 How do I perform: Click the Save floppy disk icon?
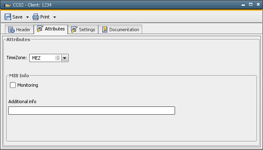coord(8,17)
